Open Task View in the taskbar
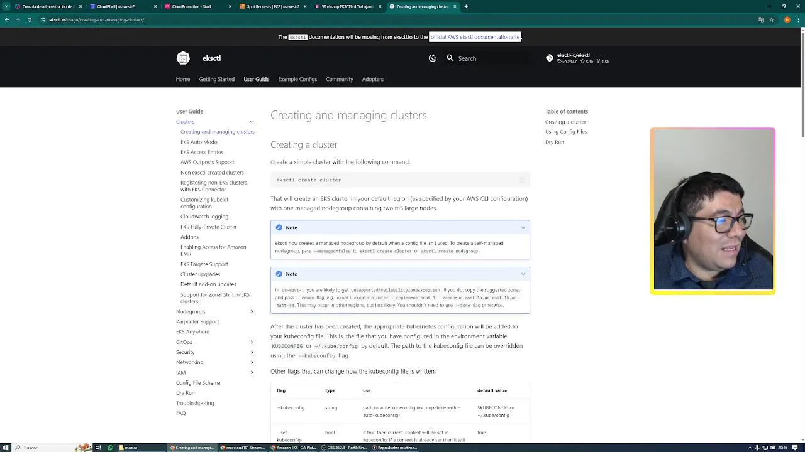The width and height of the screenshot is (805, 452). coord(97,448)
